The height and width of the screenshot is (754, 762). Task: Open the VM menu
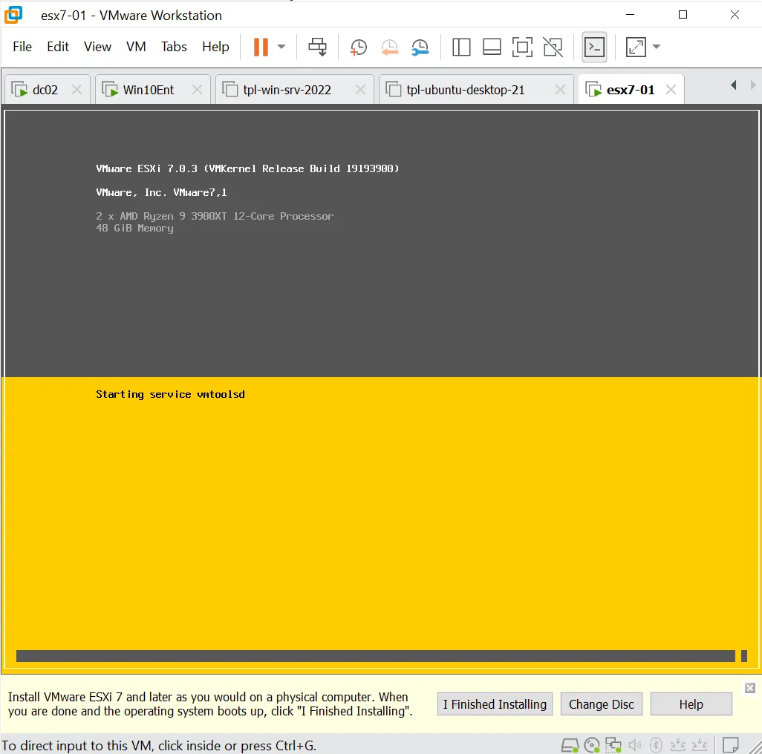tap(136, 47)
